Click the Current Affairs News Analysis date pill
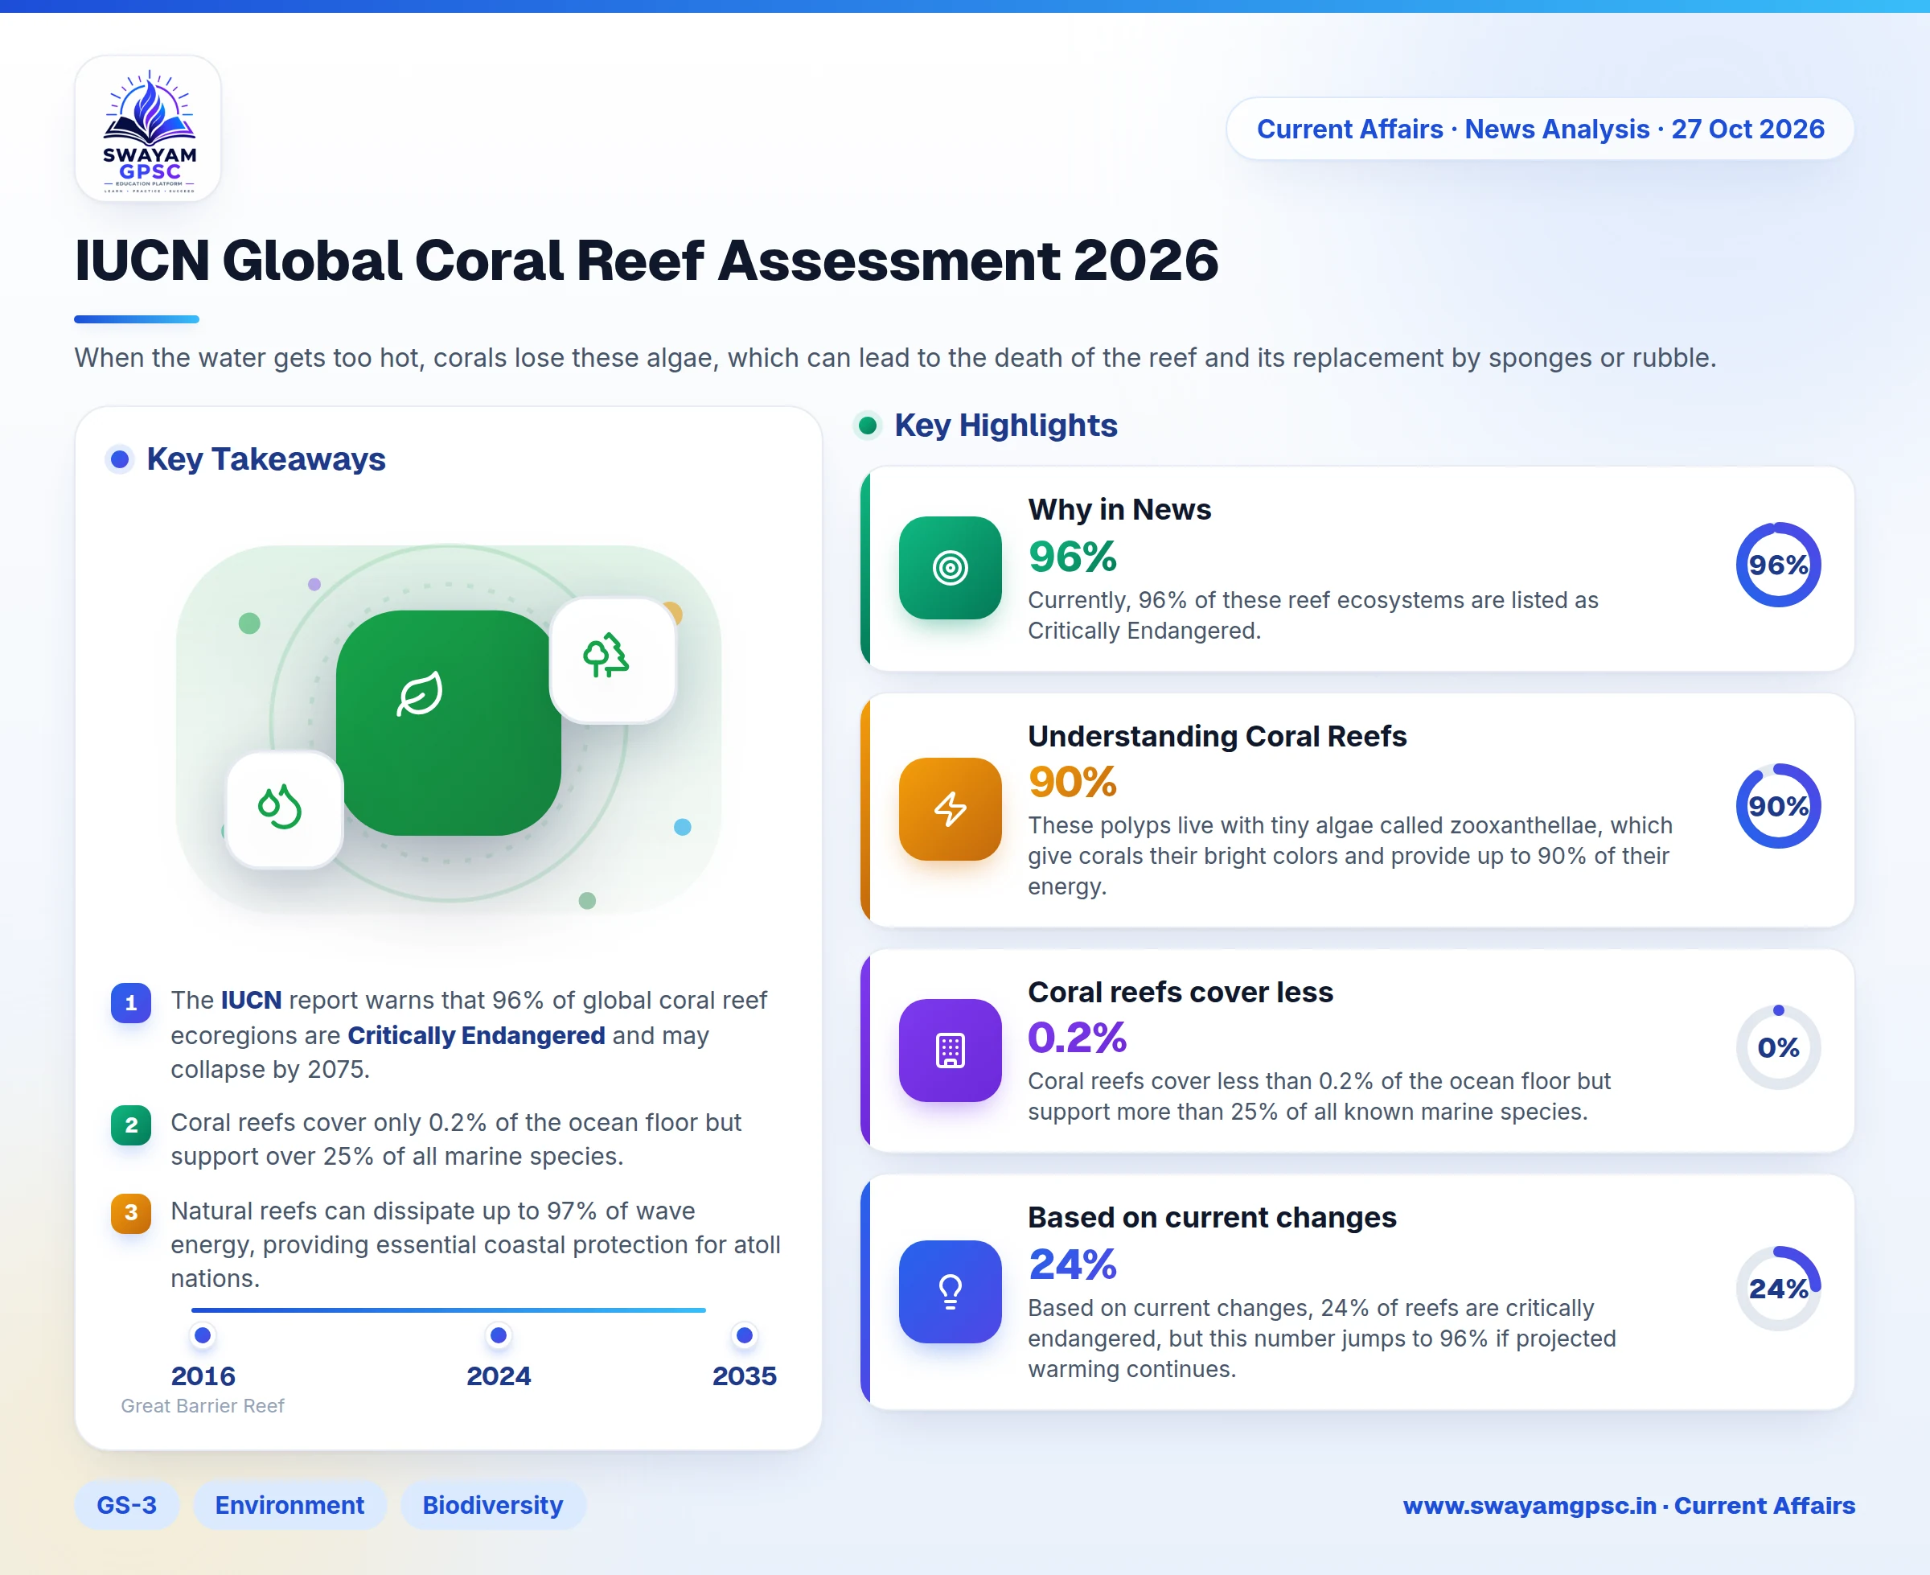This screenshot has width=1930, height=1575. [1540, 129]
